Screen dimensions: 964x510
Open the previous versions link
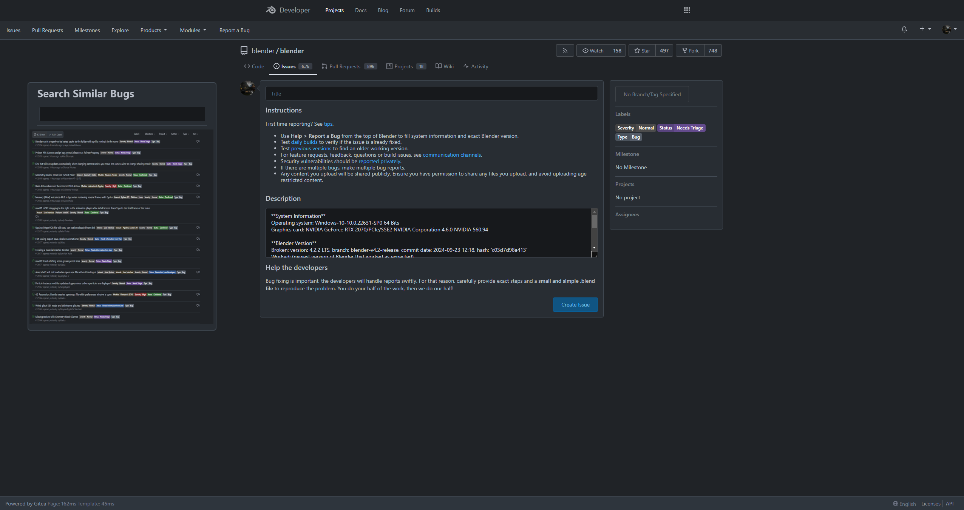tap(311, 149)
